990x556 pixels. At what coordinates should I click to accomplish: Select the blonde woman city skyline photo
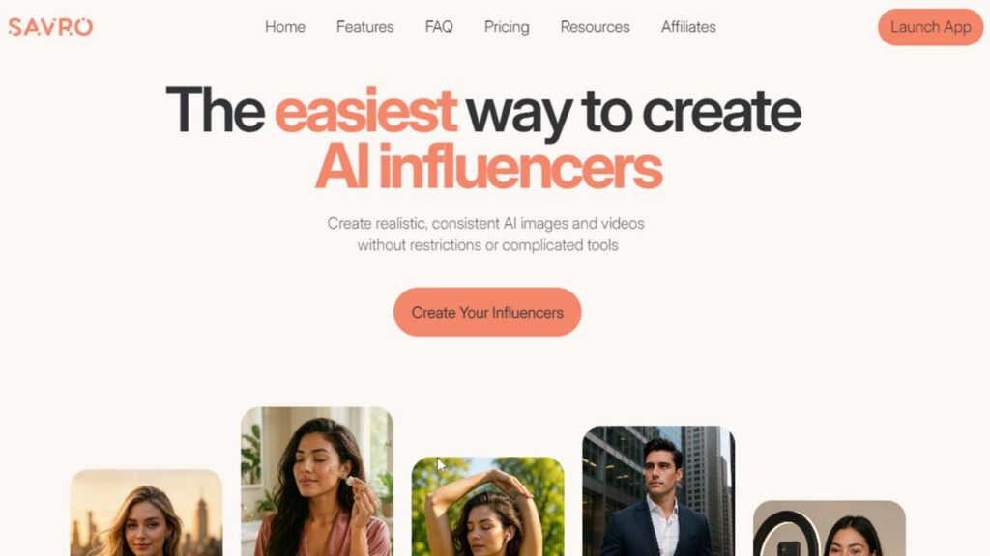click(147, 513)
